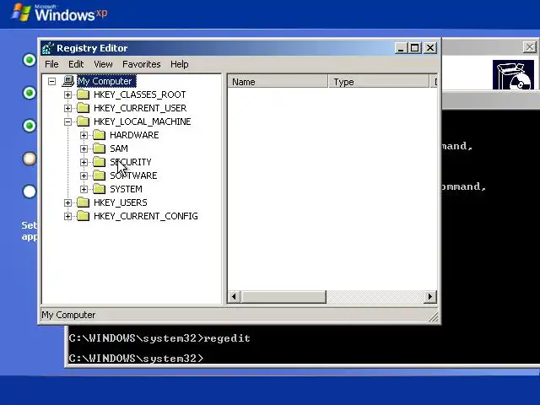The width and height of the screenshot is (540, 405).
Task: Click the HKEY_USERS folder icon
Action: click(83, 202)
